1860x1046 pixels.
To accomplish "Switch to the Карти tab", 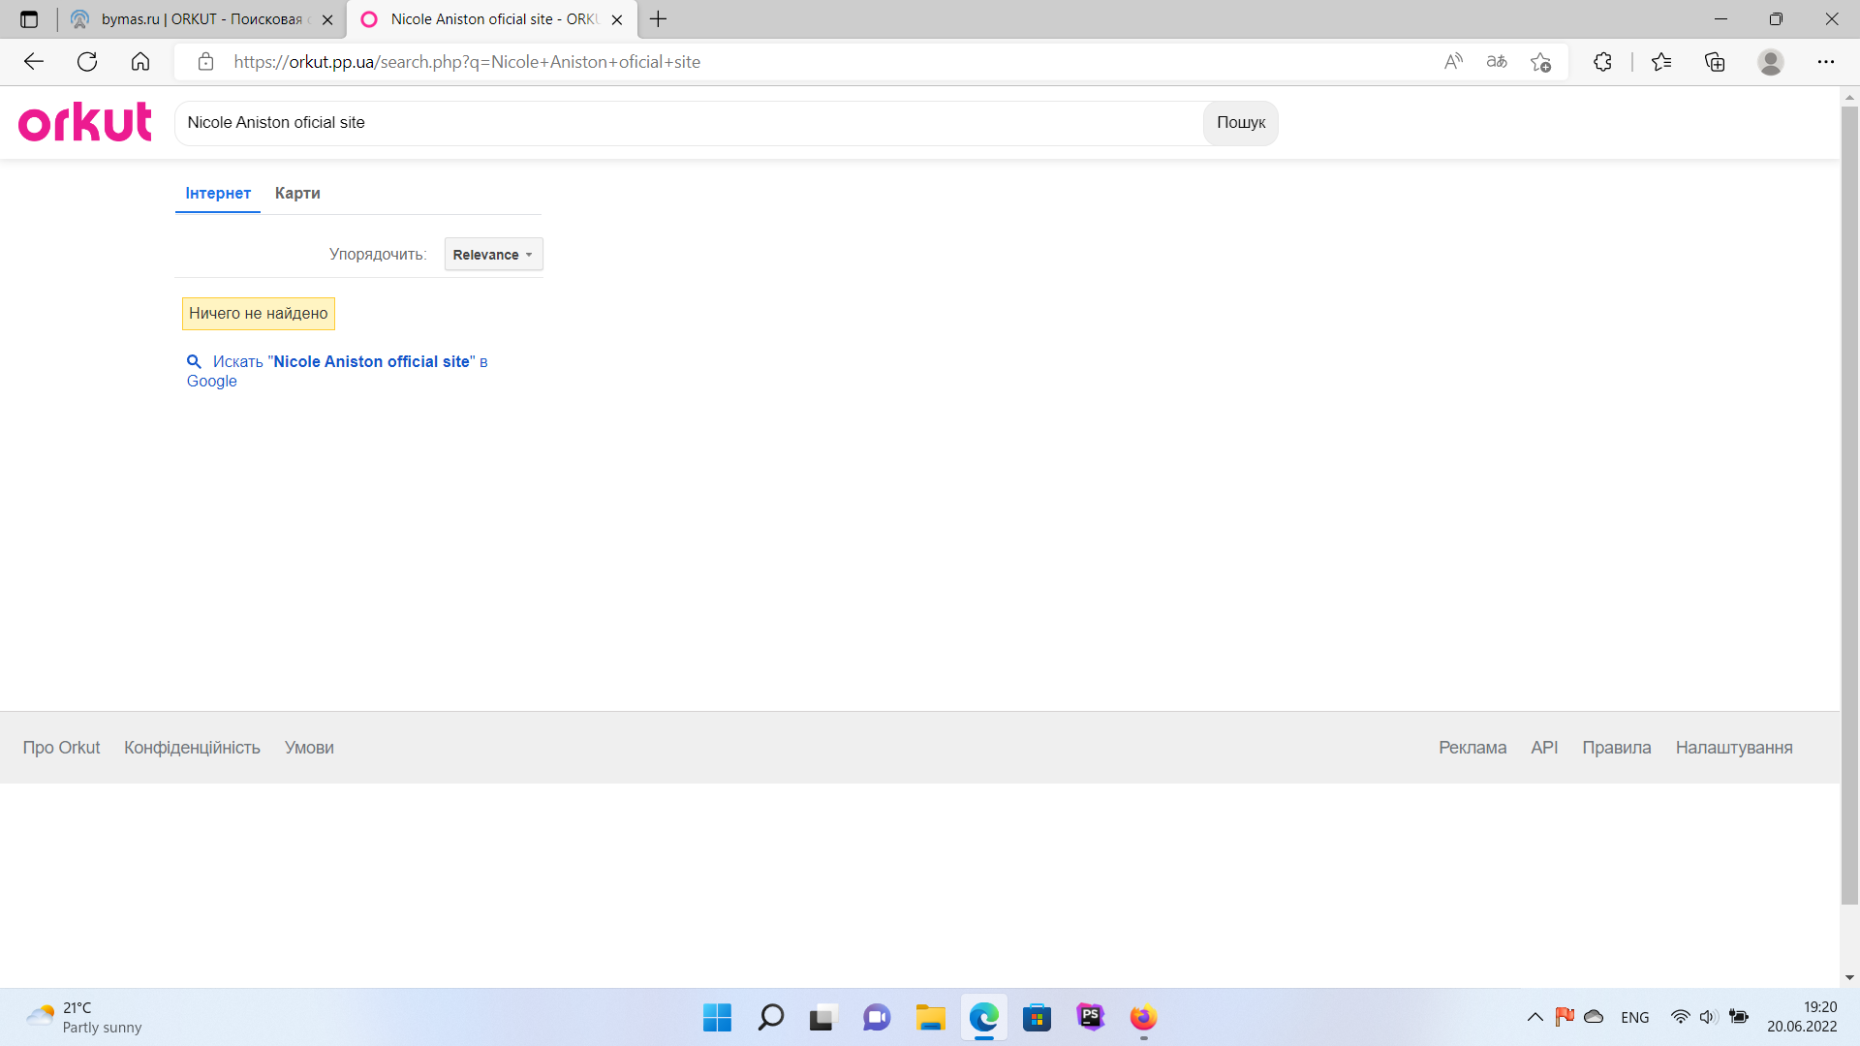I will 297,194.
